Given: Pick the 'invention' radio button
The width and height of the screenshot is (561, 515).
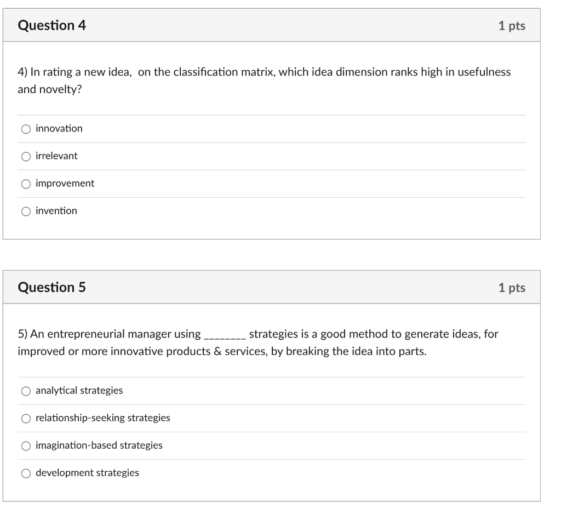Looking at the screenshot, I should [26, 211].
